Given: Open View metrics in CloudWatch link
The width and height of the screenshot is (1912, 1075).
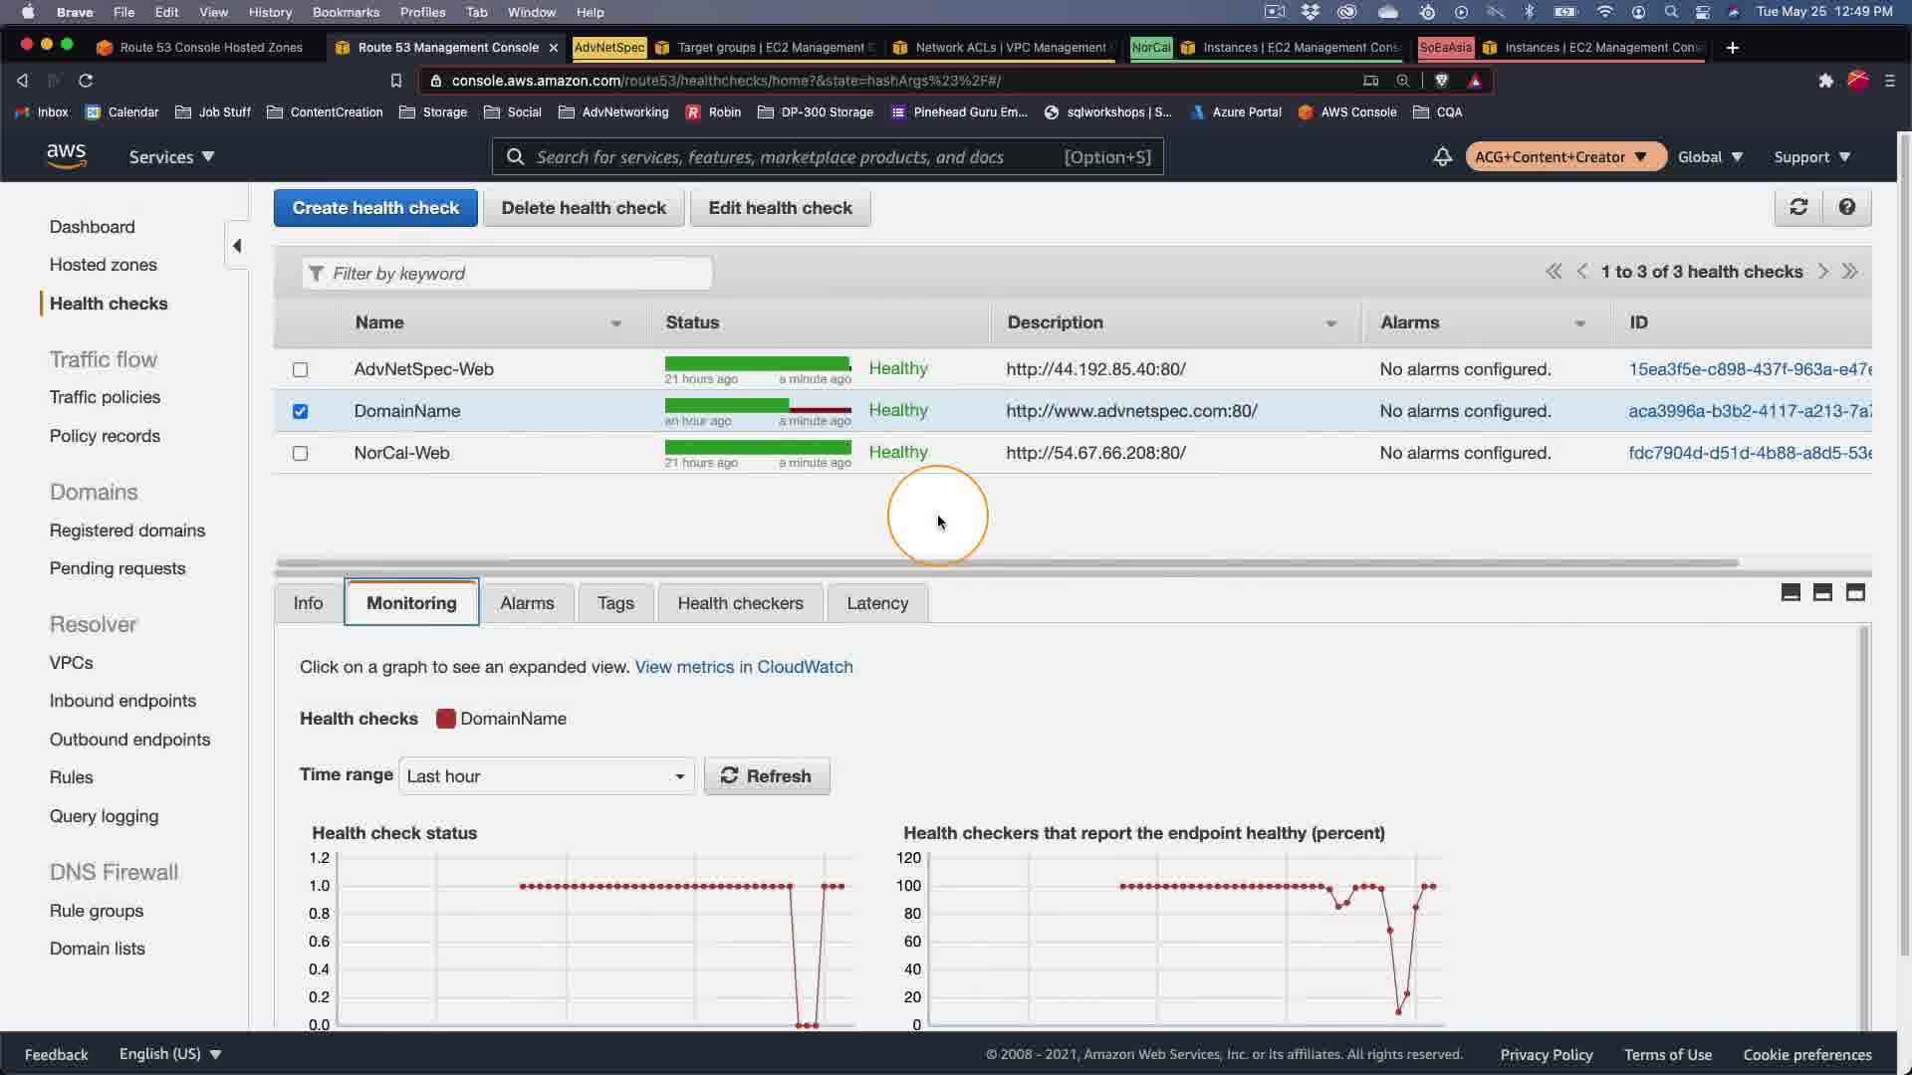Looking at the screenshot, I should [744, 667].
